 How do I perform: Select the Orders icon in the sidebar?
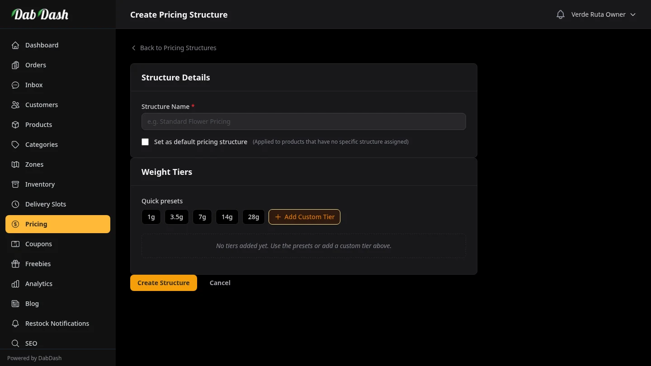(15, 65)
